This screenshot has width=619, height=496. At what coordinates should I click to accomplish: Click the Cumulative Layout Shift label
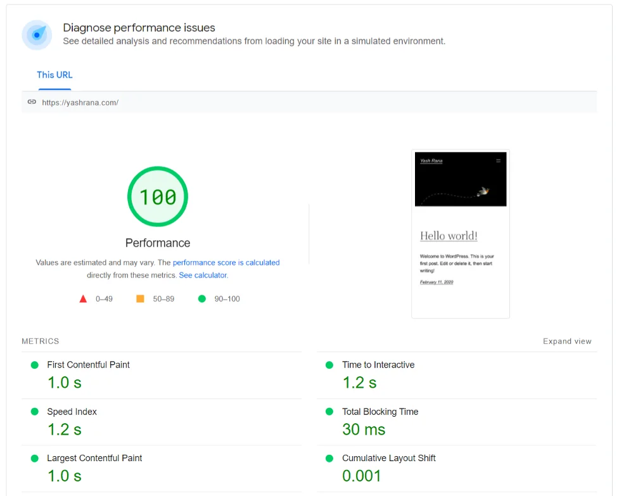pyautogui.click(x=389, y=458)
